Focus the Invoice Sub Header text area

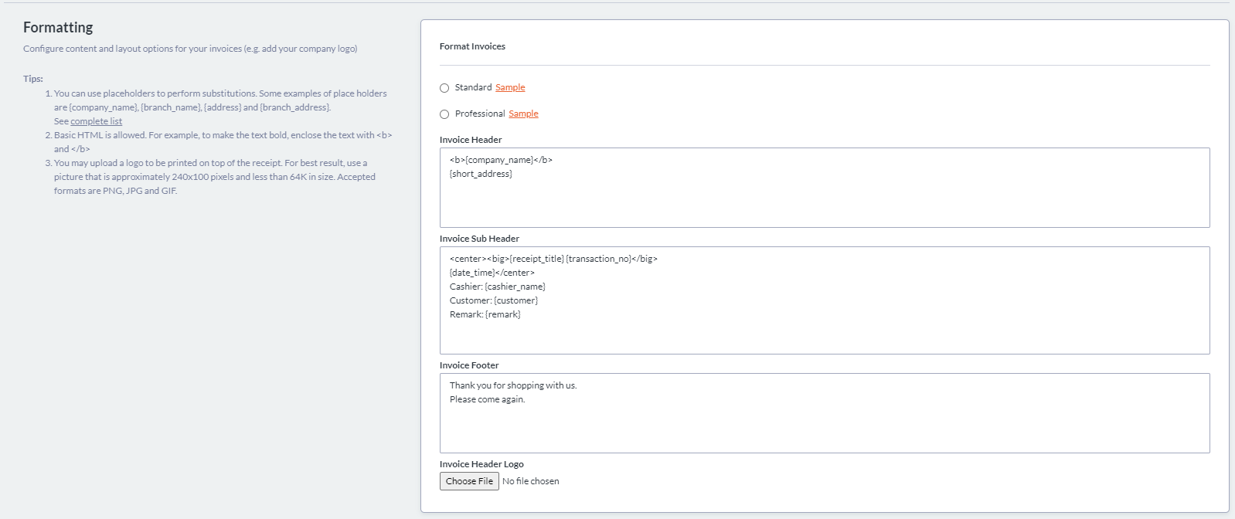tap(824, 336)
